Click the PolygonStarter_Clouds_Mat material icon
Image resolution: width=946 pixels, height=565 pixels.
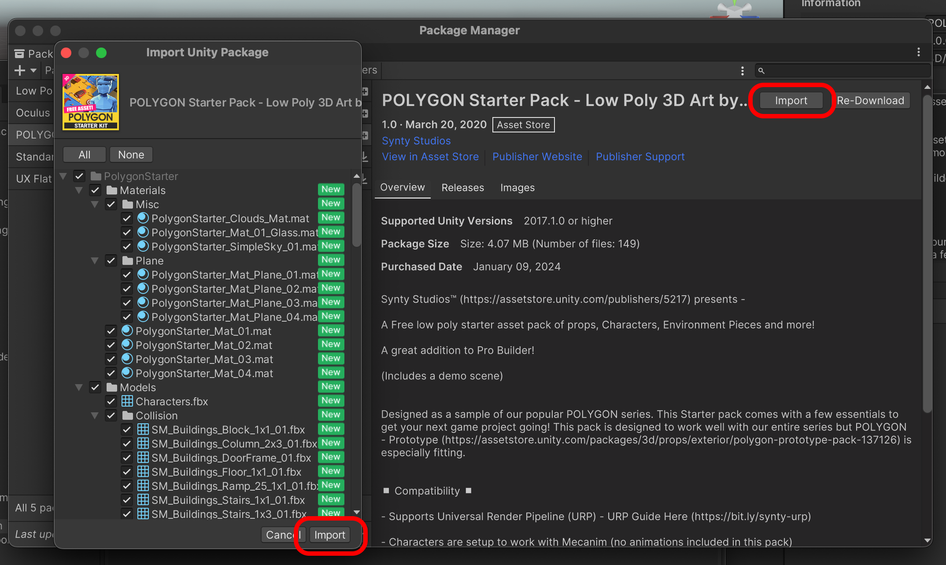pyautogui.click(x=143, y=218)
